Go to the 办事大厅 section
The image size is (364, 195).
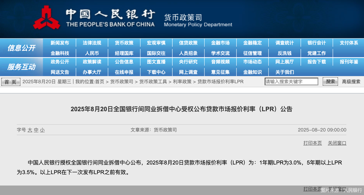pos(92,72)
